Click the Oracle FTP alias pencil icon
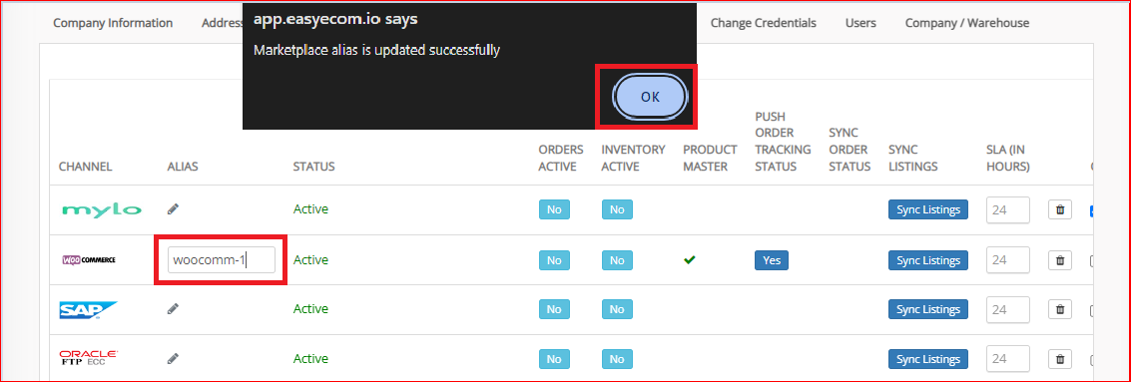Image resolution: width=1131 pixels, height=382 pixels. (x=173, y=358)
